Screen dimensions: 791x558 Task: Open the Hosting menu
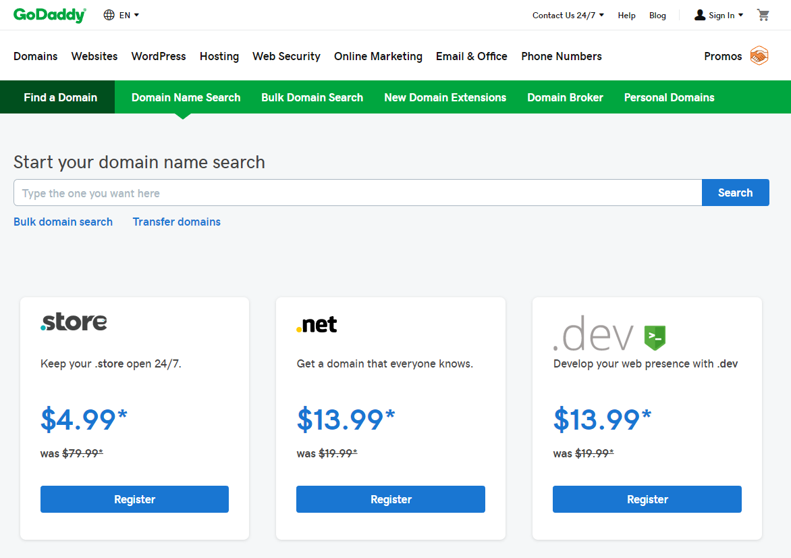click(219, 56)
